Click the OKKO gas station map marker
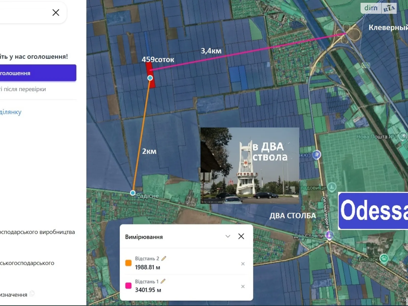 point(316,155)
